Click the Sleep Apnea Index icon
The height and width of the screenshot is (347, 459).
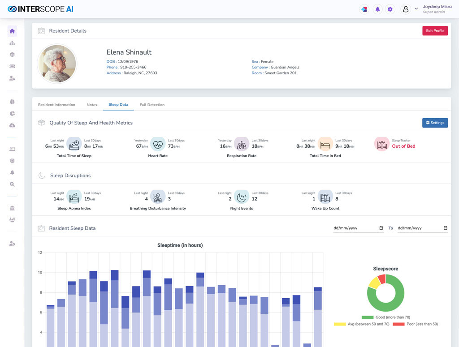(74, 197)
